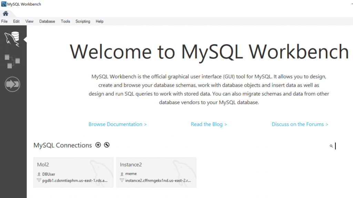Screen dimensions: 353x198
Task: Open the Edit menu
Action: click(x=16, y=21)
